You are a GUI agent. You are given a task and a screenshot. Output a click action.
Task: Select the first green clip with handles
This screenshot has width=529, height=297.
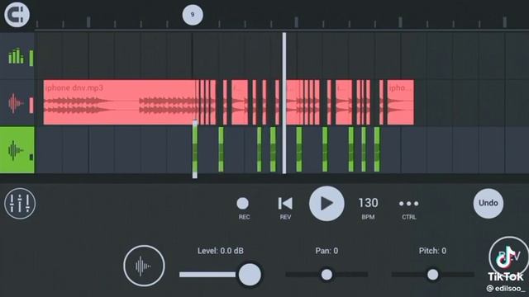(x=195, y=148)
